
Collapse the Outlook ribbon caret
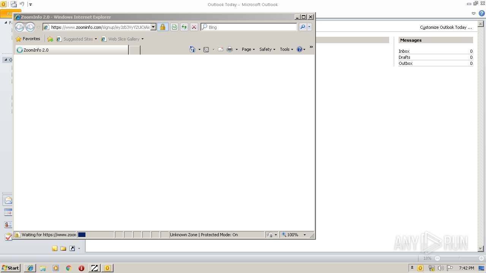coord(473,13)
